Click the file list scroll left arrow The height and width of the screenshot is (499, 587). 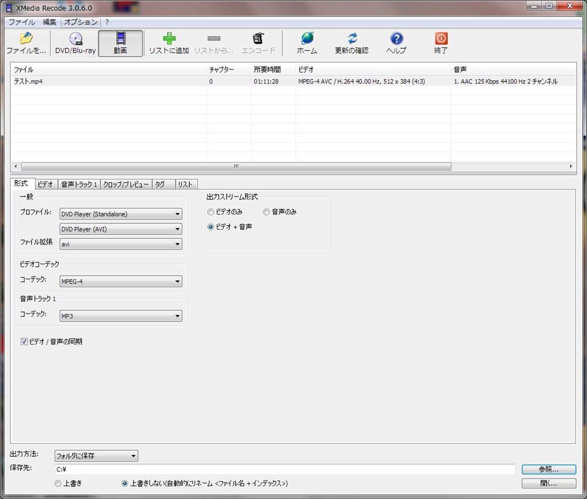[15, 166]
